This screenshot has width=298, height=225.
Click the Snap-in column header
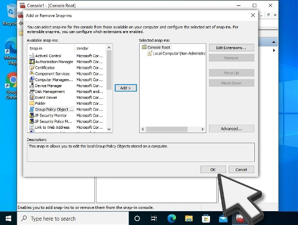pyautogui.click(x=51, y=49)
